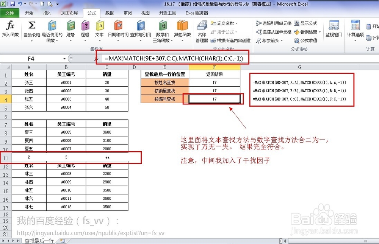Select cell 按姓名查找 in column E
Image resolution: width=379 pixels, height=244 pixels.
[165, 82]
